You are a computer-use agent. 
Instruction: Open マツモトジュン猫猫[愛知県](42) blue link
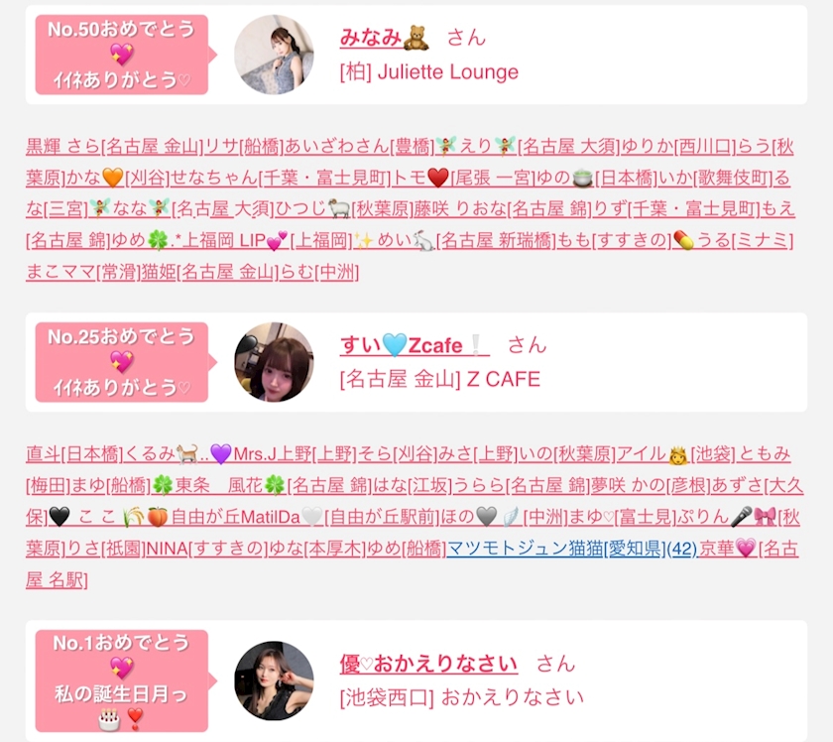(x=571, y=548)
